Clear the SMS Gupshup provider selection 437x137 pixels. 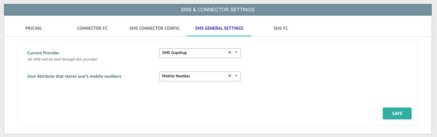click(x=230, y=52)
